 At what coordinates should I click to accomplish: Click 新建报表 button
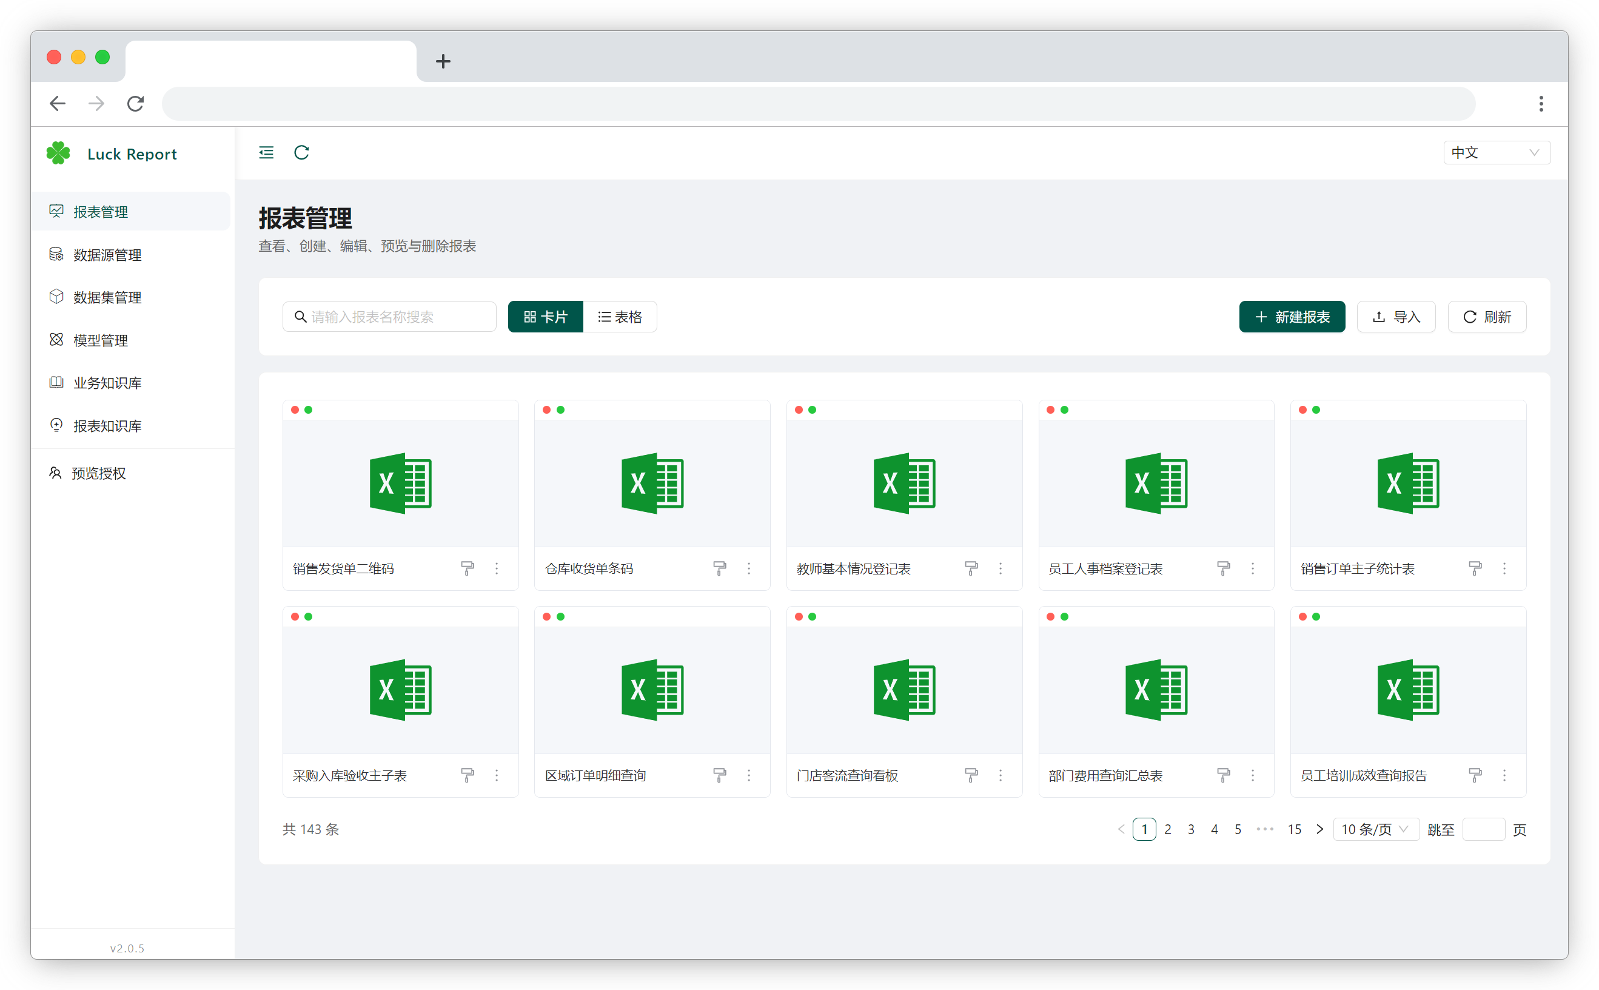click(1292, 317)
